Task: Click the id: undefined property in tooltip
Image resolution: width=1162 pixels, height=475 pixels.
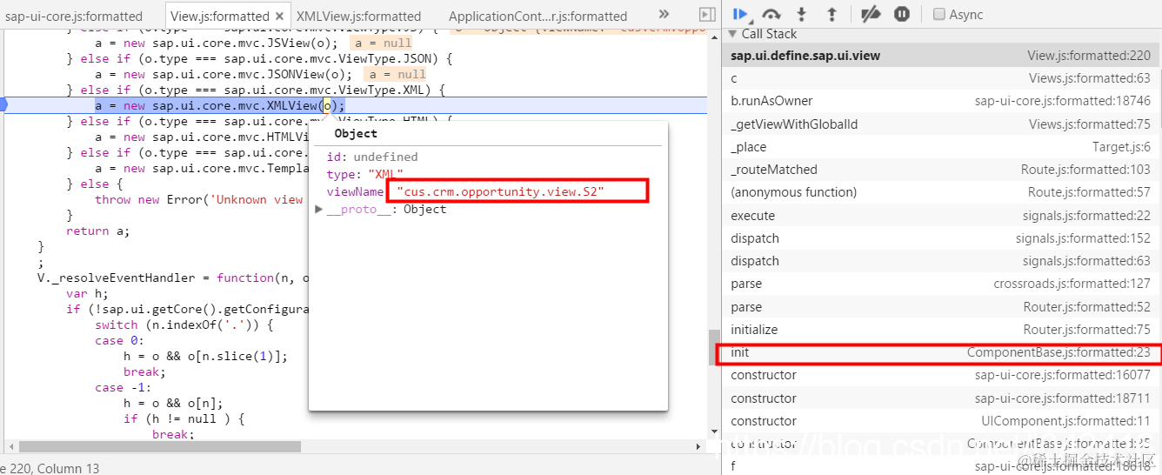Action: 371,157
